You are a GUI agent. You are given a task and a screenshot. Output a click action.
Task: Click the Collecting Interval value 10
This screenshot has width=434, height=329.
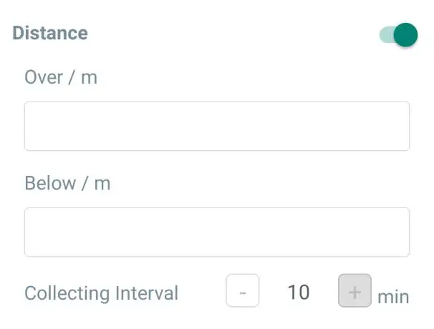coord(298,293)
